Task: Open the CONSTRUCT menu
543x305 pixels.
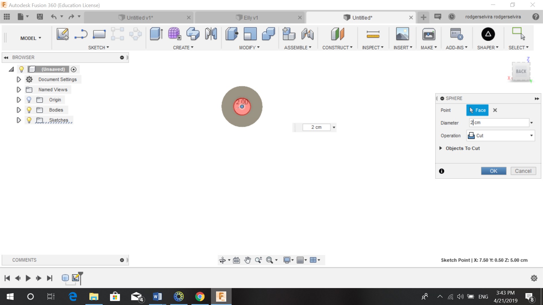Action: (337, 47)
